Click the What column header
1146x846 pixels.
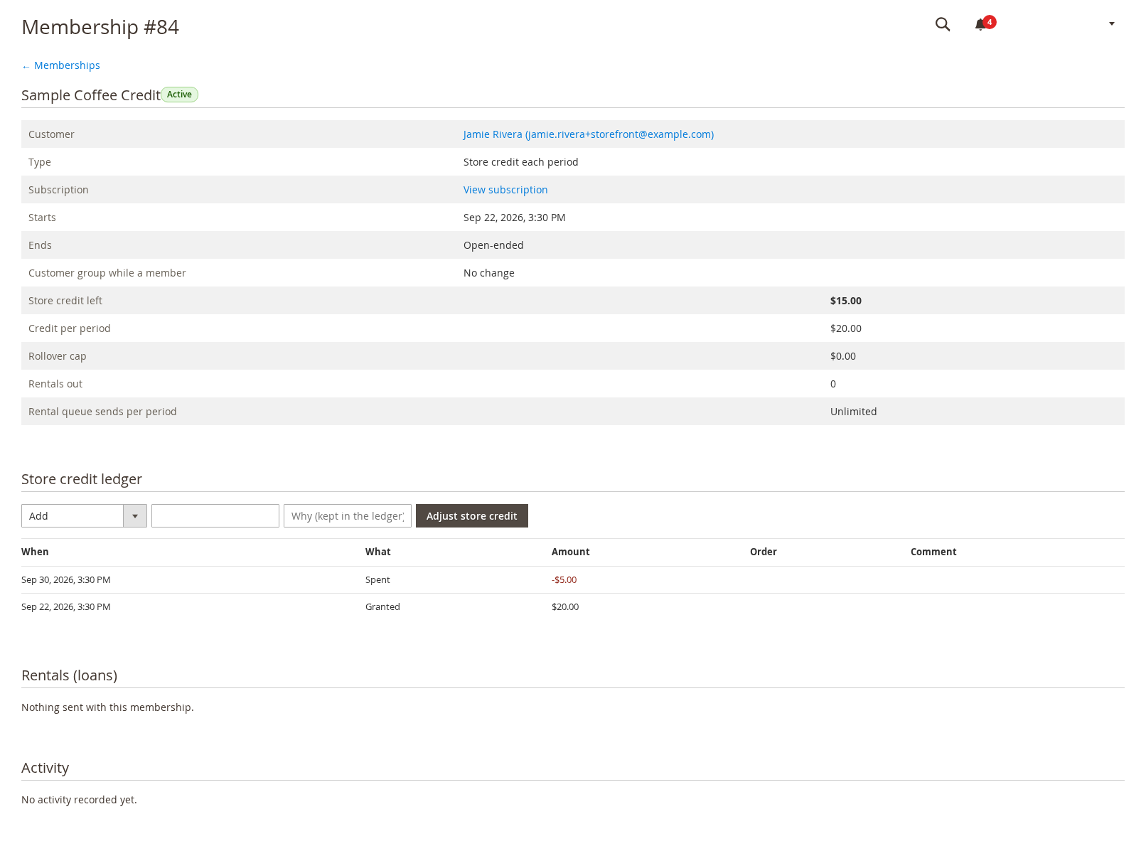click(378, 552)
